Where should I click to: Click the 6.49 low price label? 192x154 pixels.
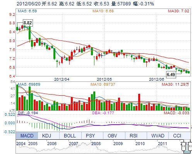171,74
